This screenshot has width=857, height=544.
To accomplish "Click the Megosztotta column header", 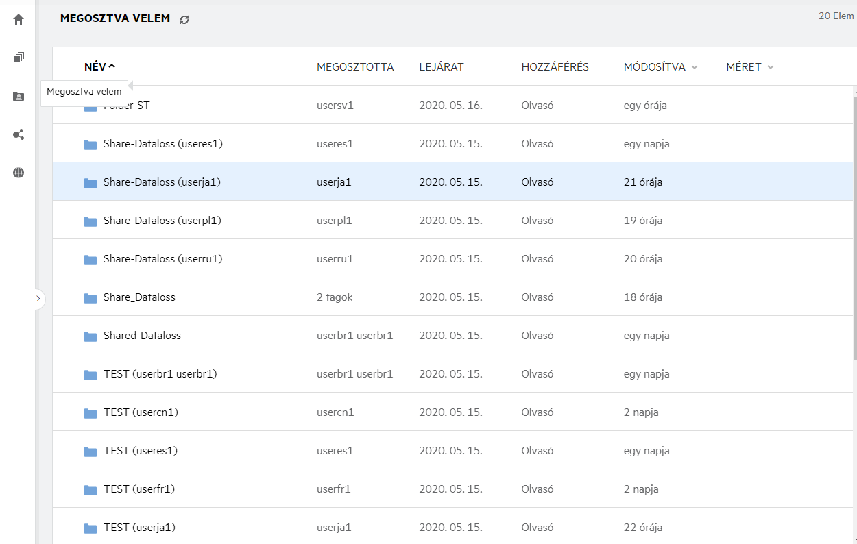I will 355,67.
